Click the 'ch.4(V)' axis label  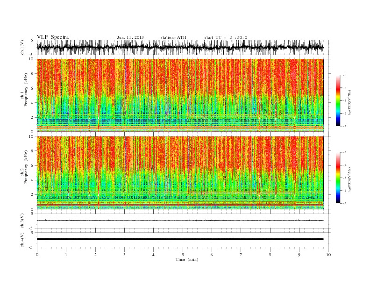22,240
